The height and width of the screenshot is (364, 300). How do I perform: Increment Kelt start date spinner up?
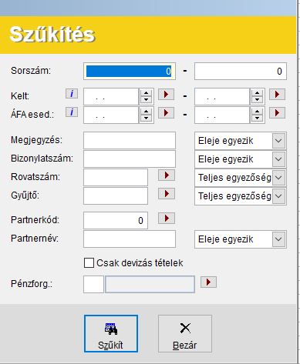[147, 93]
